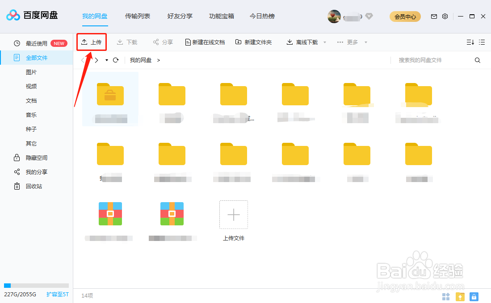Click the yellow upload folder status icon
The image size is (491, 303).
(460, 296)
